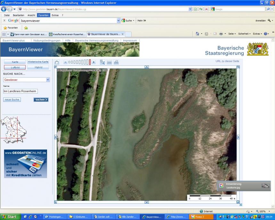
Task: Open the Datei menu
Action: [7, 15]
